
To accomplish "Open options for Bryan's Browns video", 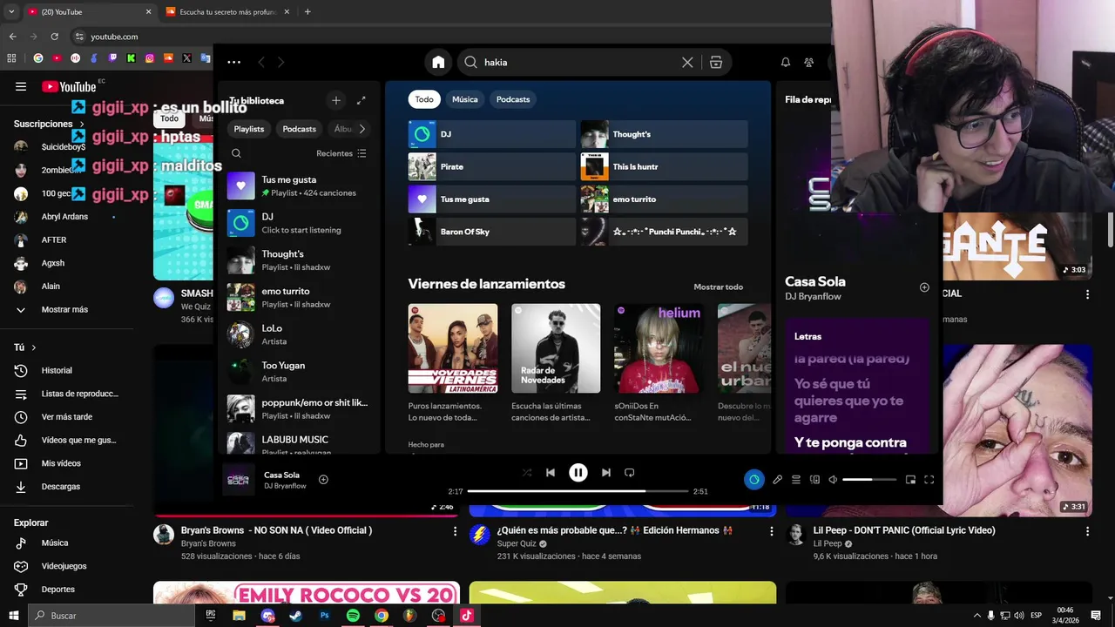I will [x=455, y=530].
